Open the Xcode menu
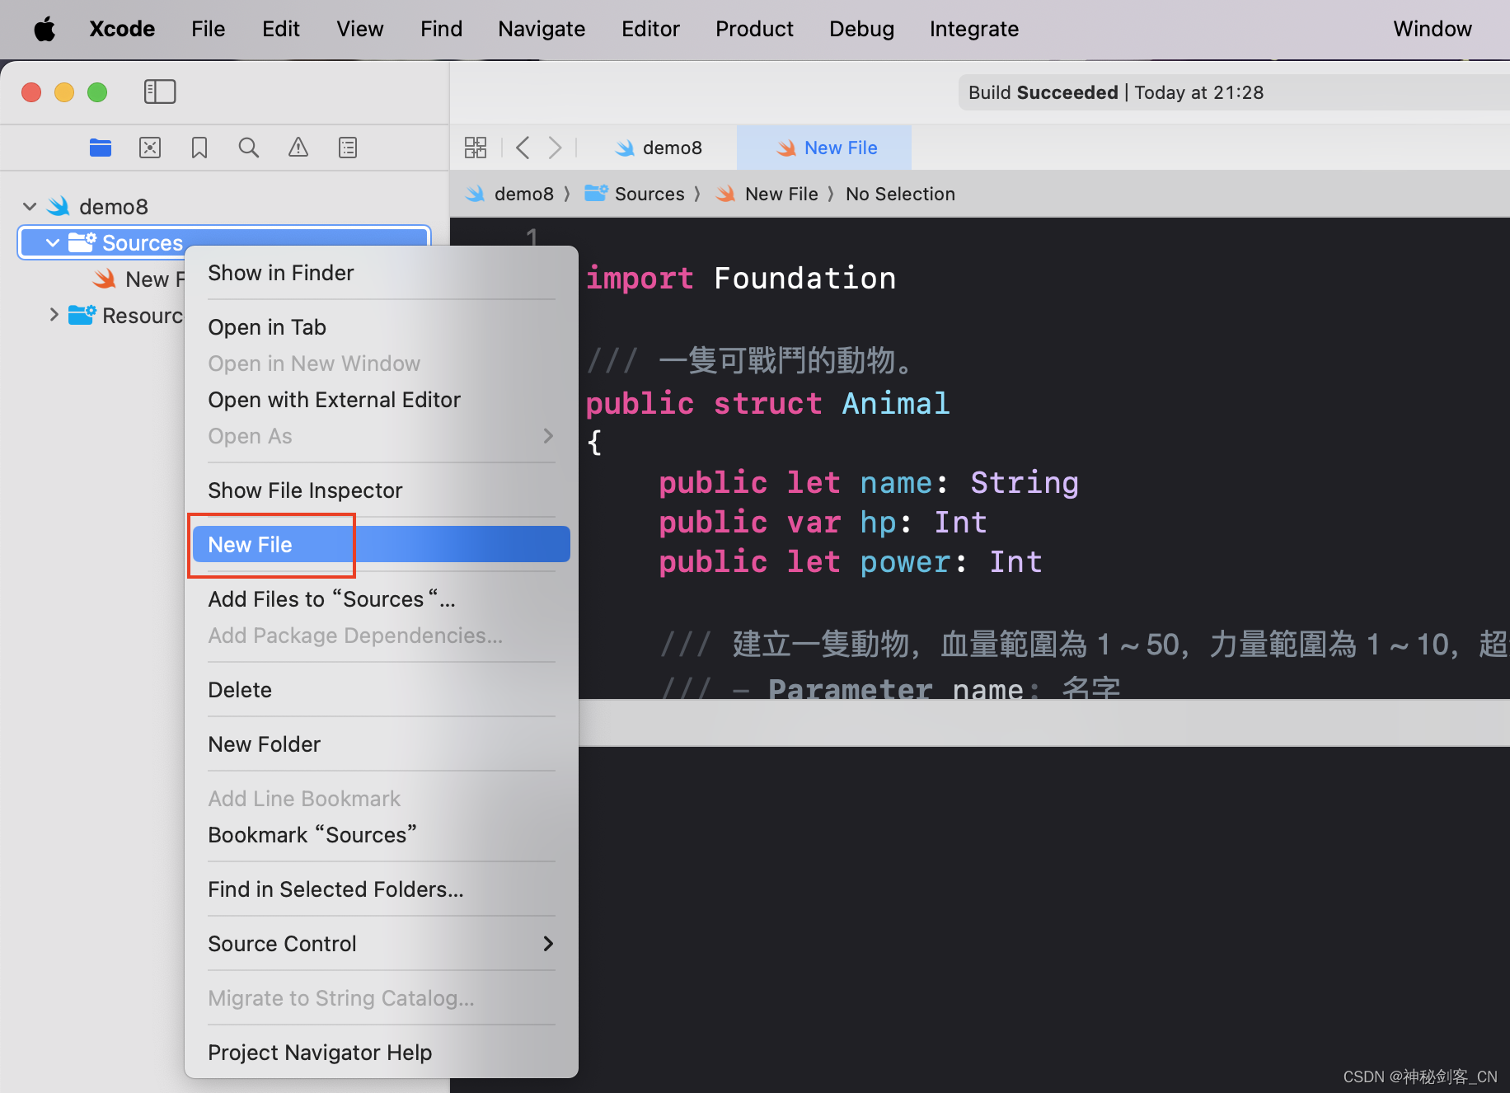This screenshot has height=1093, width=1510. coord(122,29)
